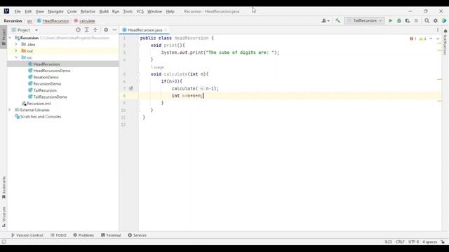Viewport: 449px width, 252px height.
Task: Click Run with Coverage icon
Action: [x=408, y=20]
